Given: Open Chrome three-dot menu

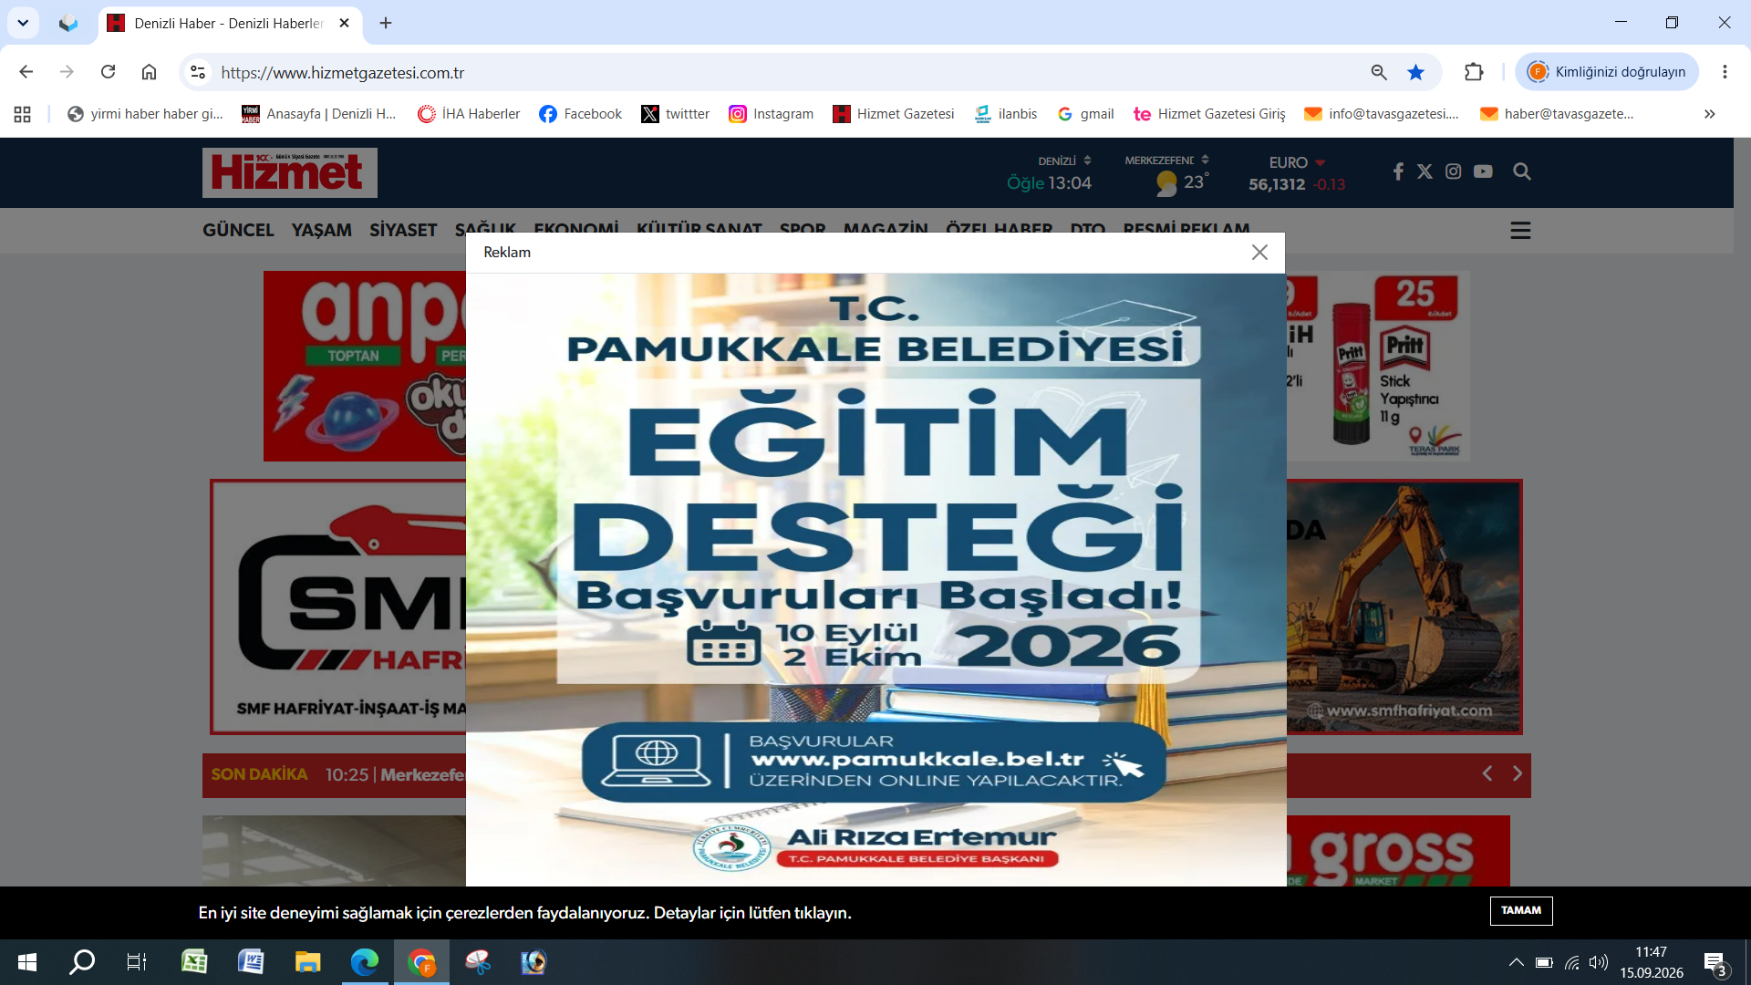Looking at the screenshot, I should point(1725,72).
